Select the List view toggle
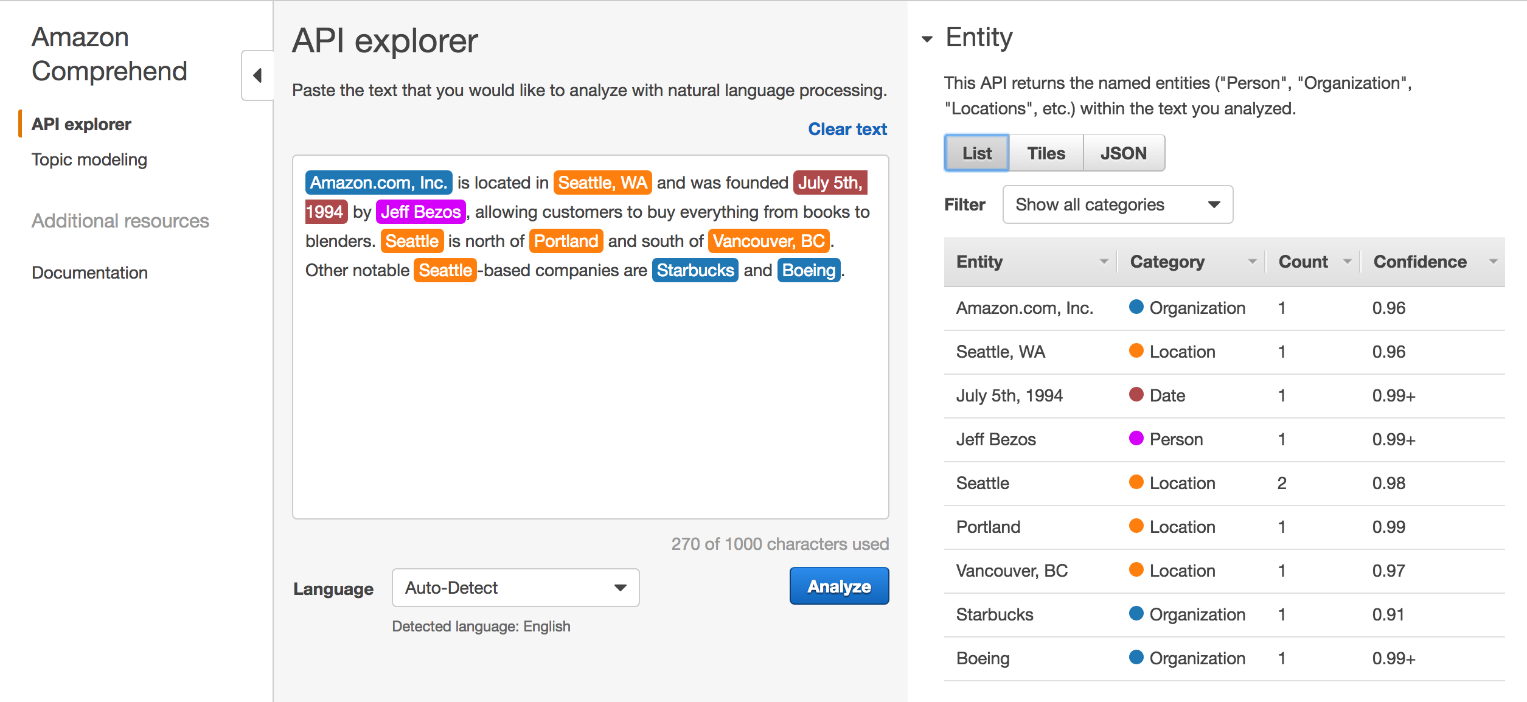The image size is (1527, 702). (976, 153)
